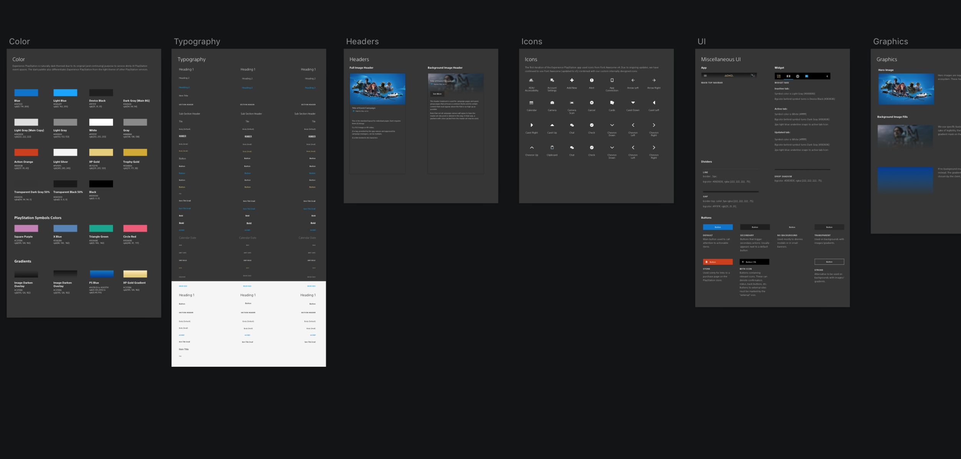Click the orange Store button
This screenshot has width=961, height=459.
[x=718, y=262]
